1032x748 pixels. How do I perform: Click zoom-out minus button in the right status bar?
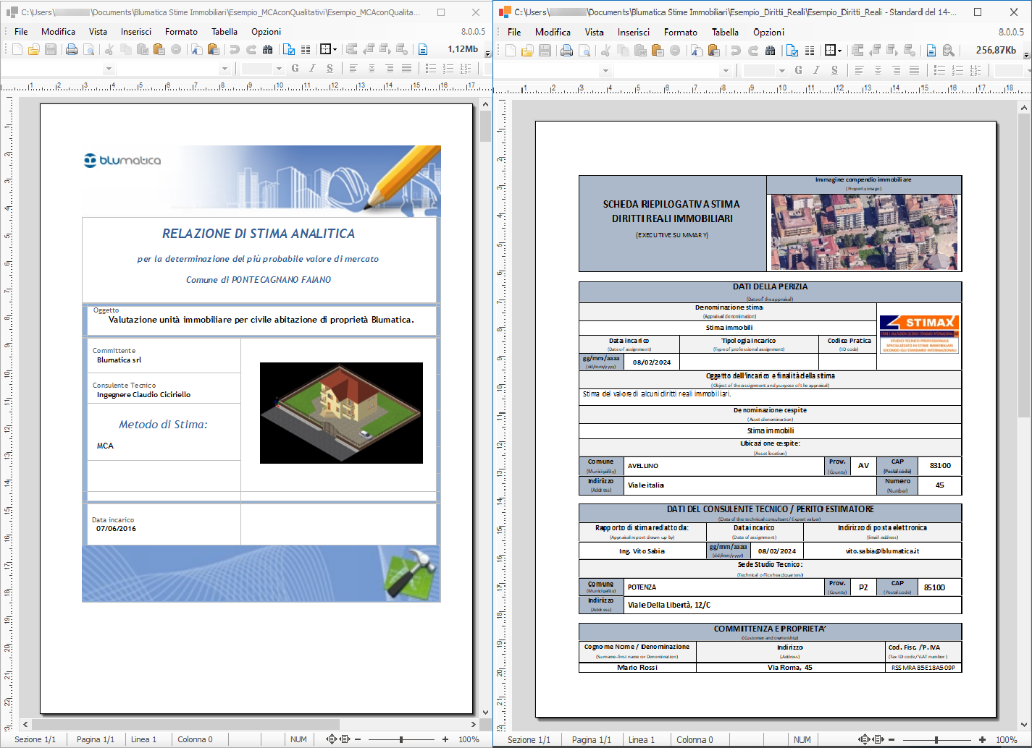click(892, 739)
